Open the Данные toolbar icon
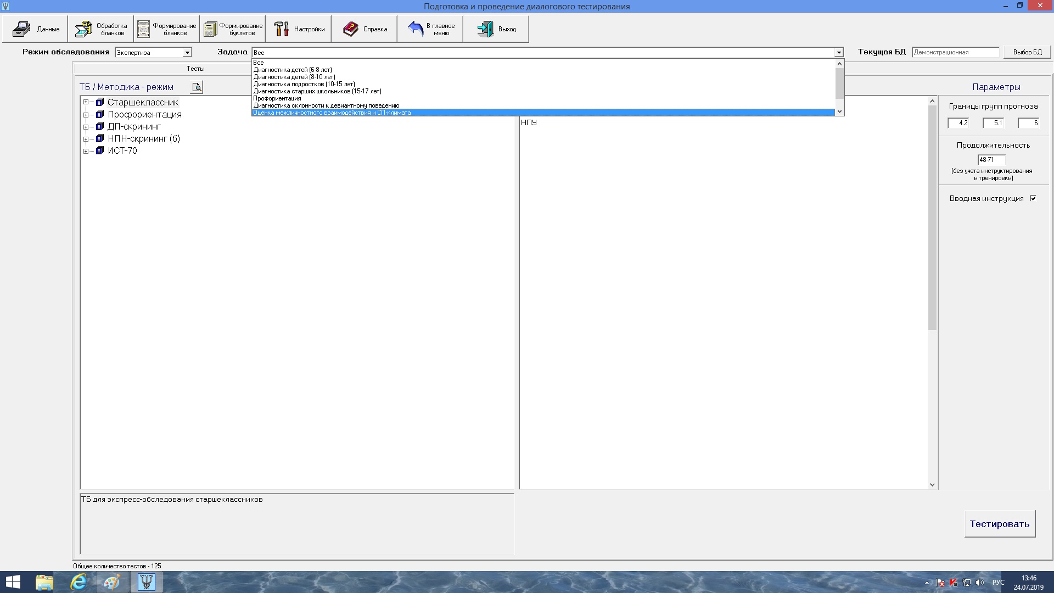Viewport: 1054px width, 593px height. tap(22, 29)
